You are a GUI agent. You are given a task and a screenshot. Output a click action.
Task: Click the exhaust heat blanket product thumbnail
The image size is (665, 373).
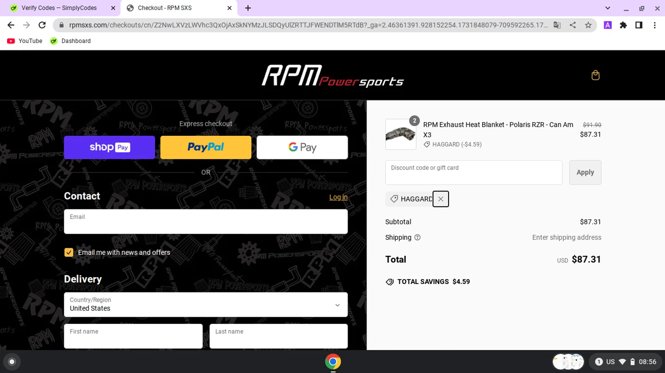[401, 135]
